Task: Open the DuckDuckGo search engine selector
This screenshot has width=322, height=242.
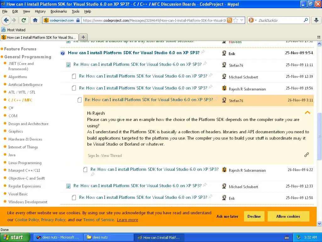Action: [253, 20]
